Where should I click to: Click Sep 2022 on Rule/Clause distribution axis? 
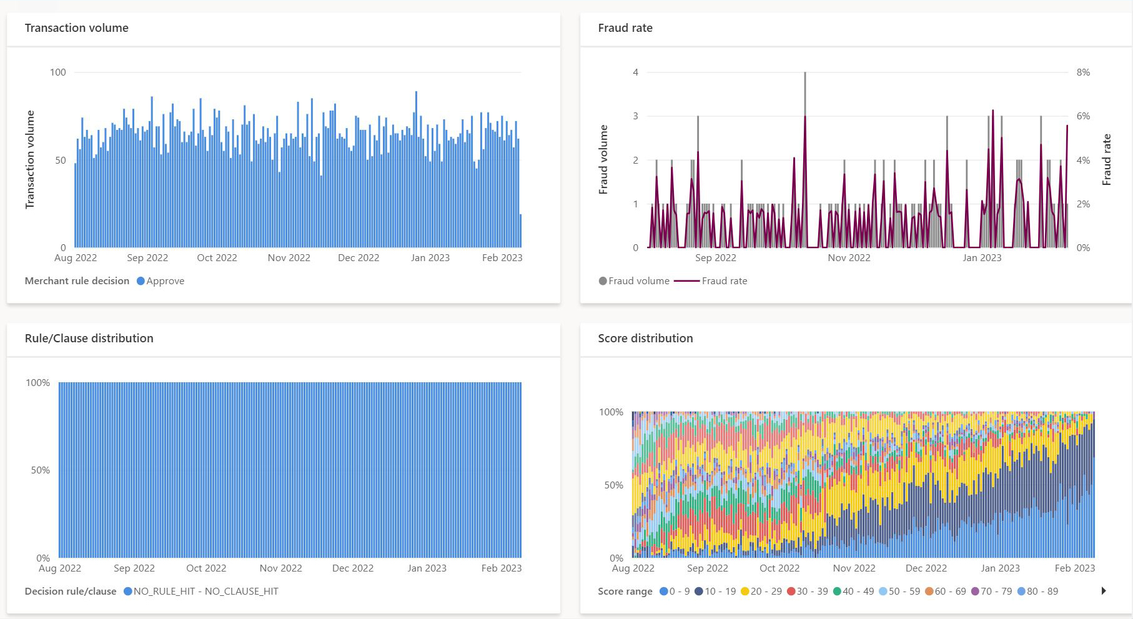pyautogui.click(x=134, y=568)
